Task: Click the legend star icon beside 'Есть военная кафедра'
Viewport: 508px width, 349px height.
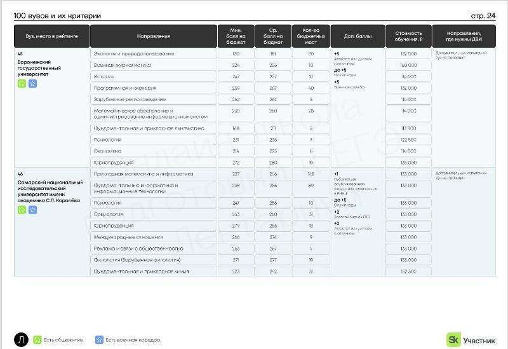Action: coord(99,340)
